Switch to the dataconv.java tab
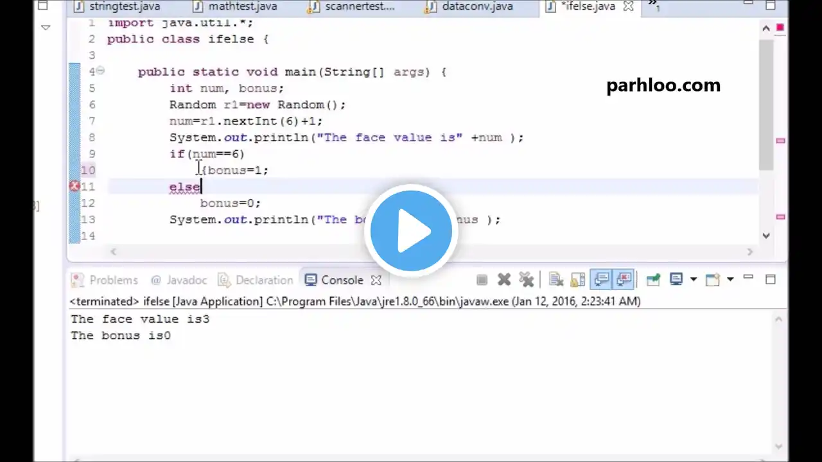The width and height of the screenshot is (822, 462). pyautogui.click(x=469, y=6)
